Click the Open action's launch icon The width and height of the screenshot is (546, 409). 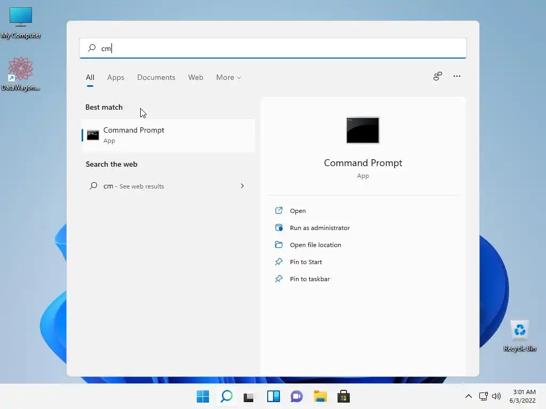click(278, 210)
